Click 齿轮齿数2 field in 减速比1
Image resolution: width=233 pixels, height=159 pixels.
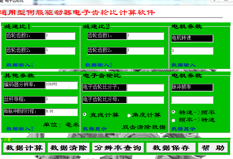click(x=60, y=51)
